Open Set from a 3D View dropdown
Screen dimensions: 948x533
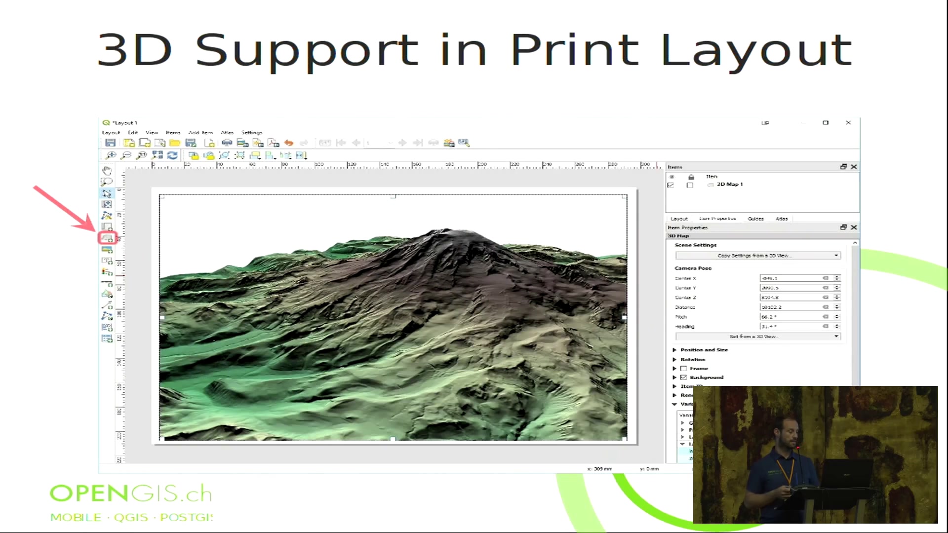tap(758, 336)
